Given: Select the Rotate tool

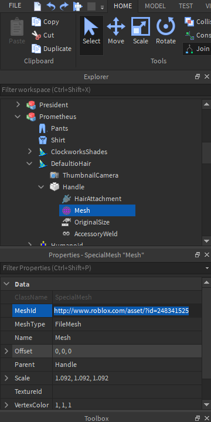Looking at the screenshot, I should (x=166, y=31).
